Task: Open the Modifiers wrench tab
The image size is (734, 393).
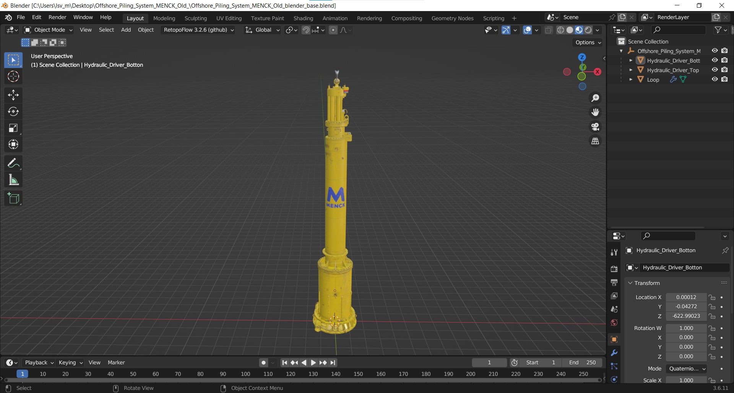Action: [x=614, y=353]
